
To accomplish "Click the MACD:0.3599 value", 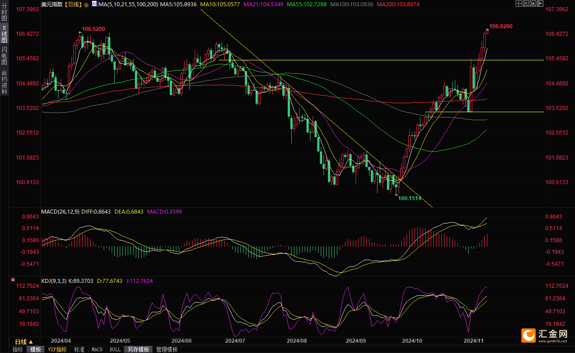I will coord(164,211).
